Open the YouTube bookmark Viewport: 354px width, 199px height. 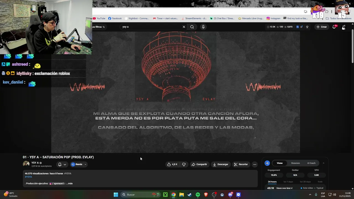pos(99,19)
